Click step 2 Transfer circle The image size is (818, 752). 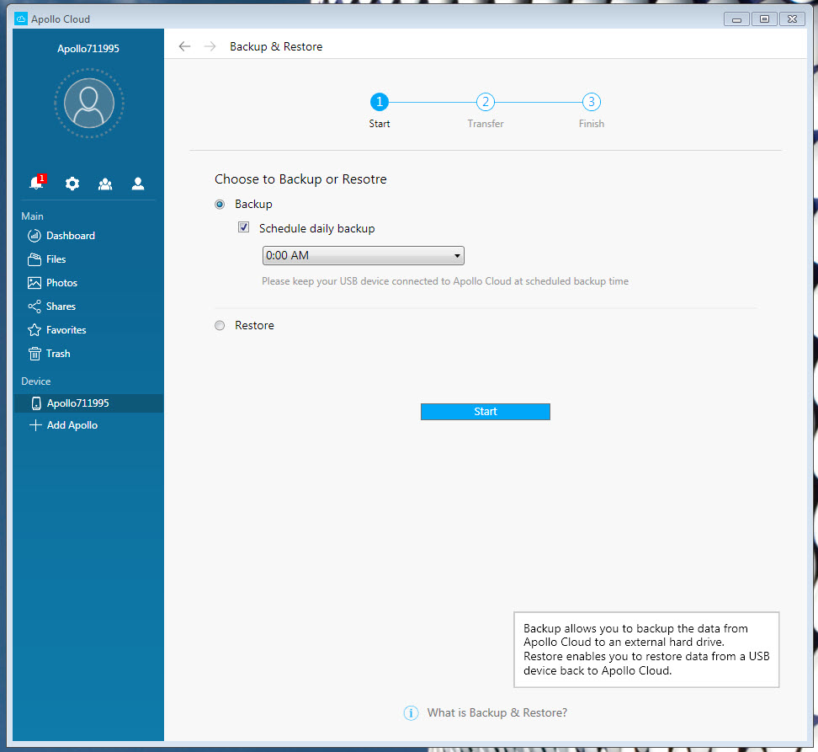tap(486, 102)
